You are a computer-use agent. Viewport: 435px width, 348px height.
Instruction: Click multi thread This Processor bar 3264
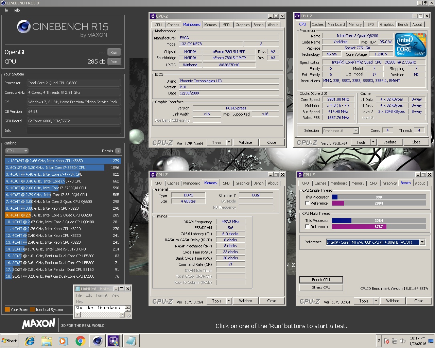[379, 221]
